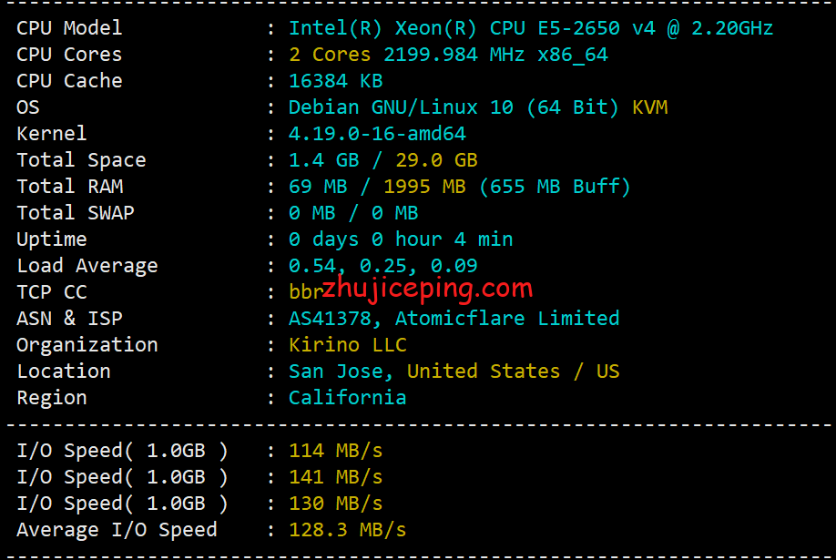The image size is (836, 560).
Task: Click the Total SWAP label
Action: tap(76, 213)
